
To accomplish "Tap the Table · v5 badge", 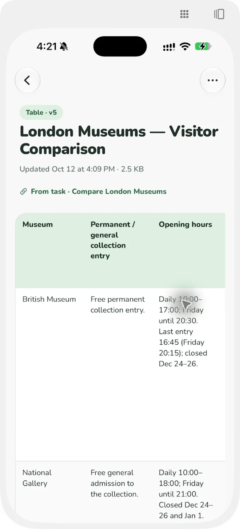I will click(41, 113).
